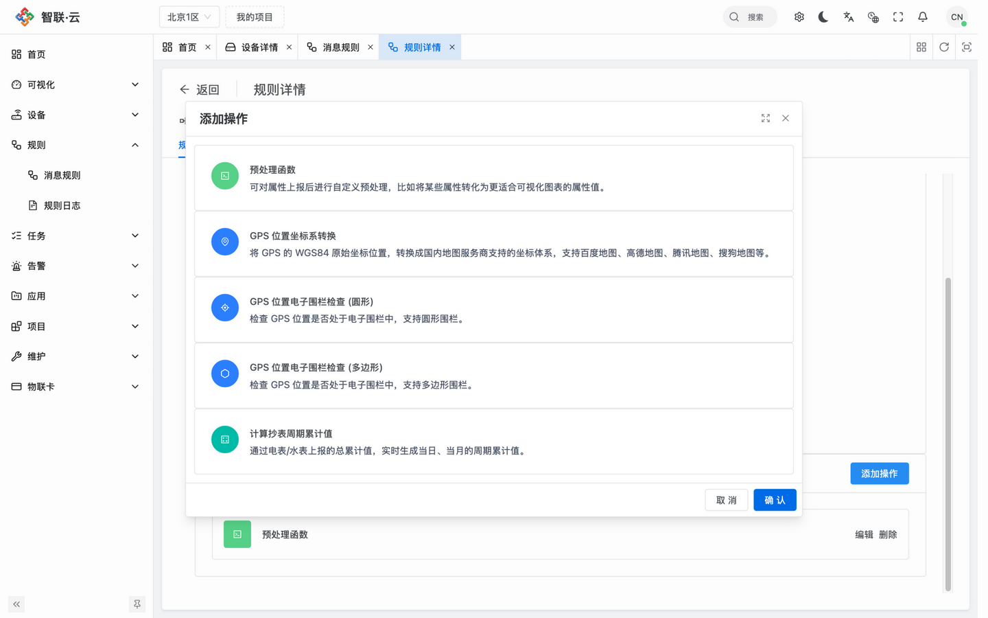
Task: Expand the 设备 sidebar menu
Action: click(76, 115)
